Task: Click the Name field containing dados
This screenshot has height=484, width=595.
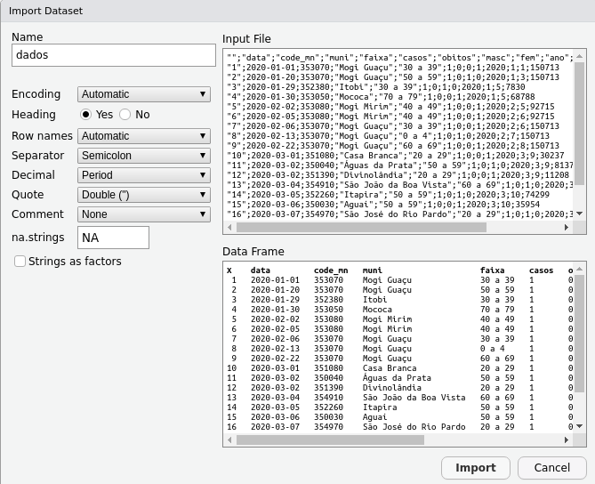Action: pos(114,55)
